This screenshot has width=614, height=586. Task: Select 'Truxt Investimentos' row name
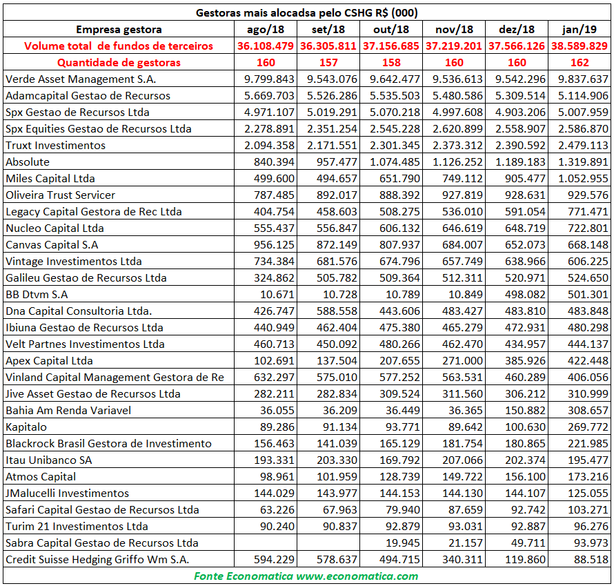pyautogui.click(x=56, y=146)
